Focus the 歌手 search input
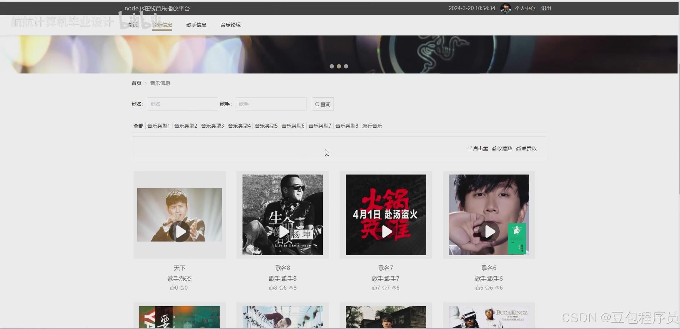Viewport: 680px width, 329px height. tap(271, 104)
